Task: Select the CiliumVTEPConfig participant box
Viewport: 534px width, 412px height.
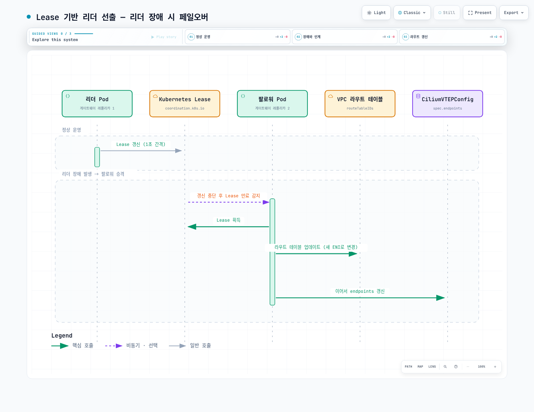Action: 448,104
